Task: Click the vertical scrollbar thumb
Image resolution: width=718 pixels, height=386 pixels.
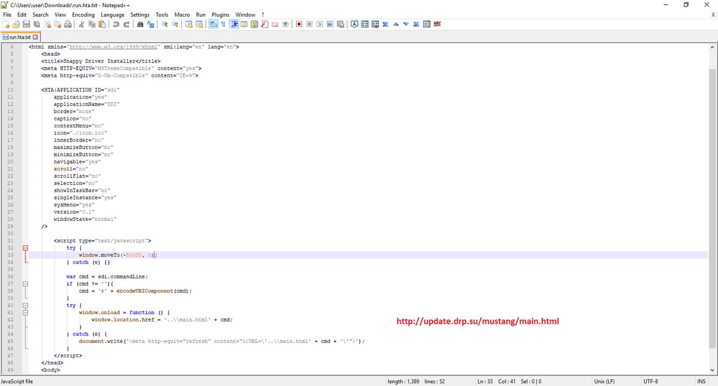Action: click(x=712, y=209)
